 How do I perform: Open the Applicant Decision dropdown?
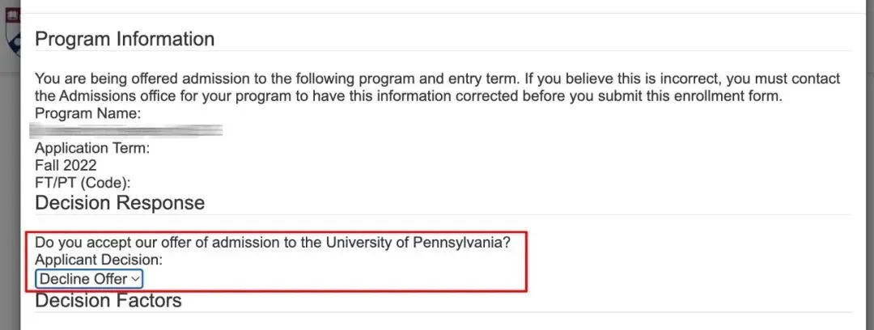click(89, 279)
